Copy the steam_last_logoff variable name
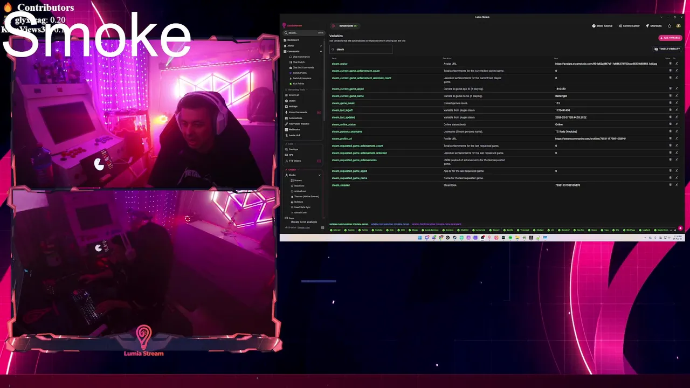The image size is (690, 388). tap(342, 110)
